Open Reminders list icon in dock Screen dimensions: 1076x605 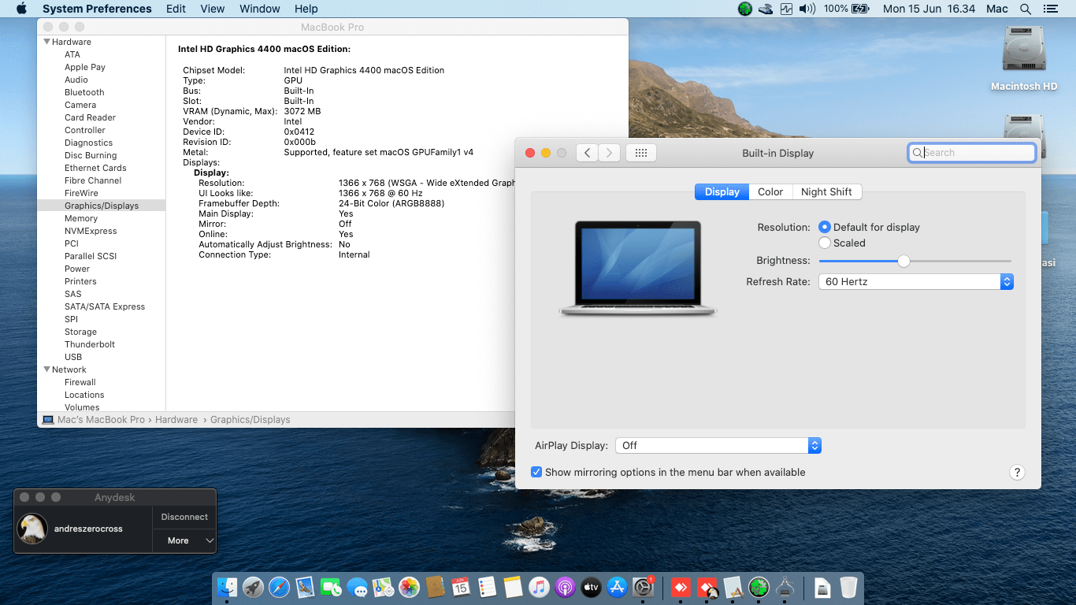487,587
